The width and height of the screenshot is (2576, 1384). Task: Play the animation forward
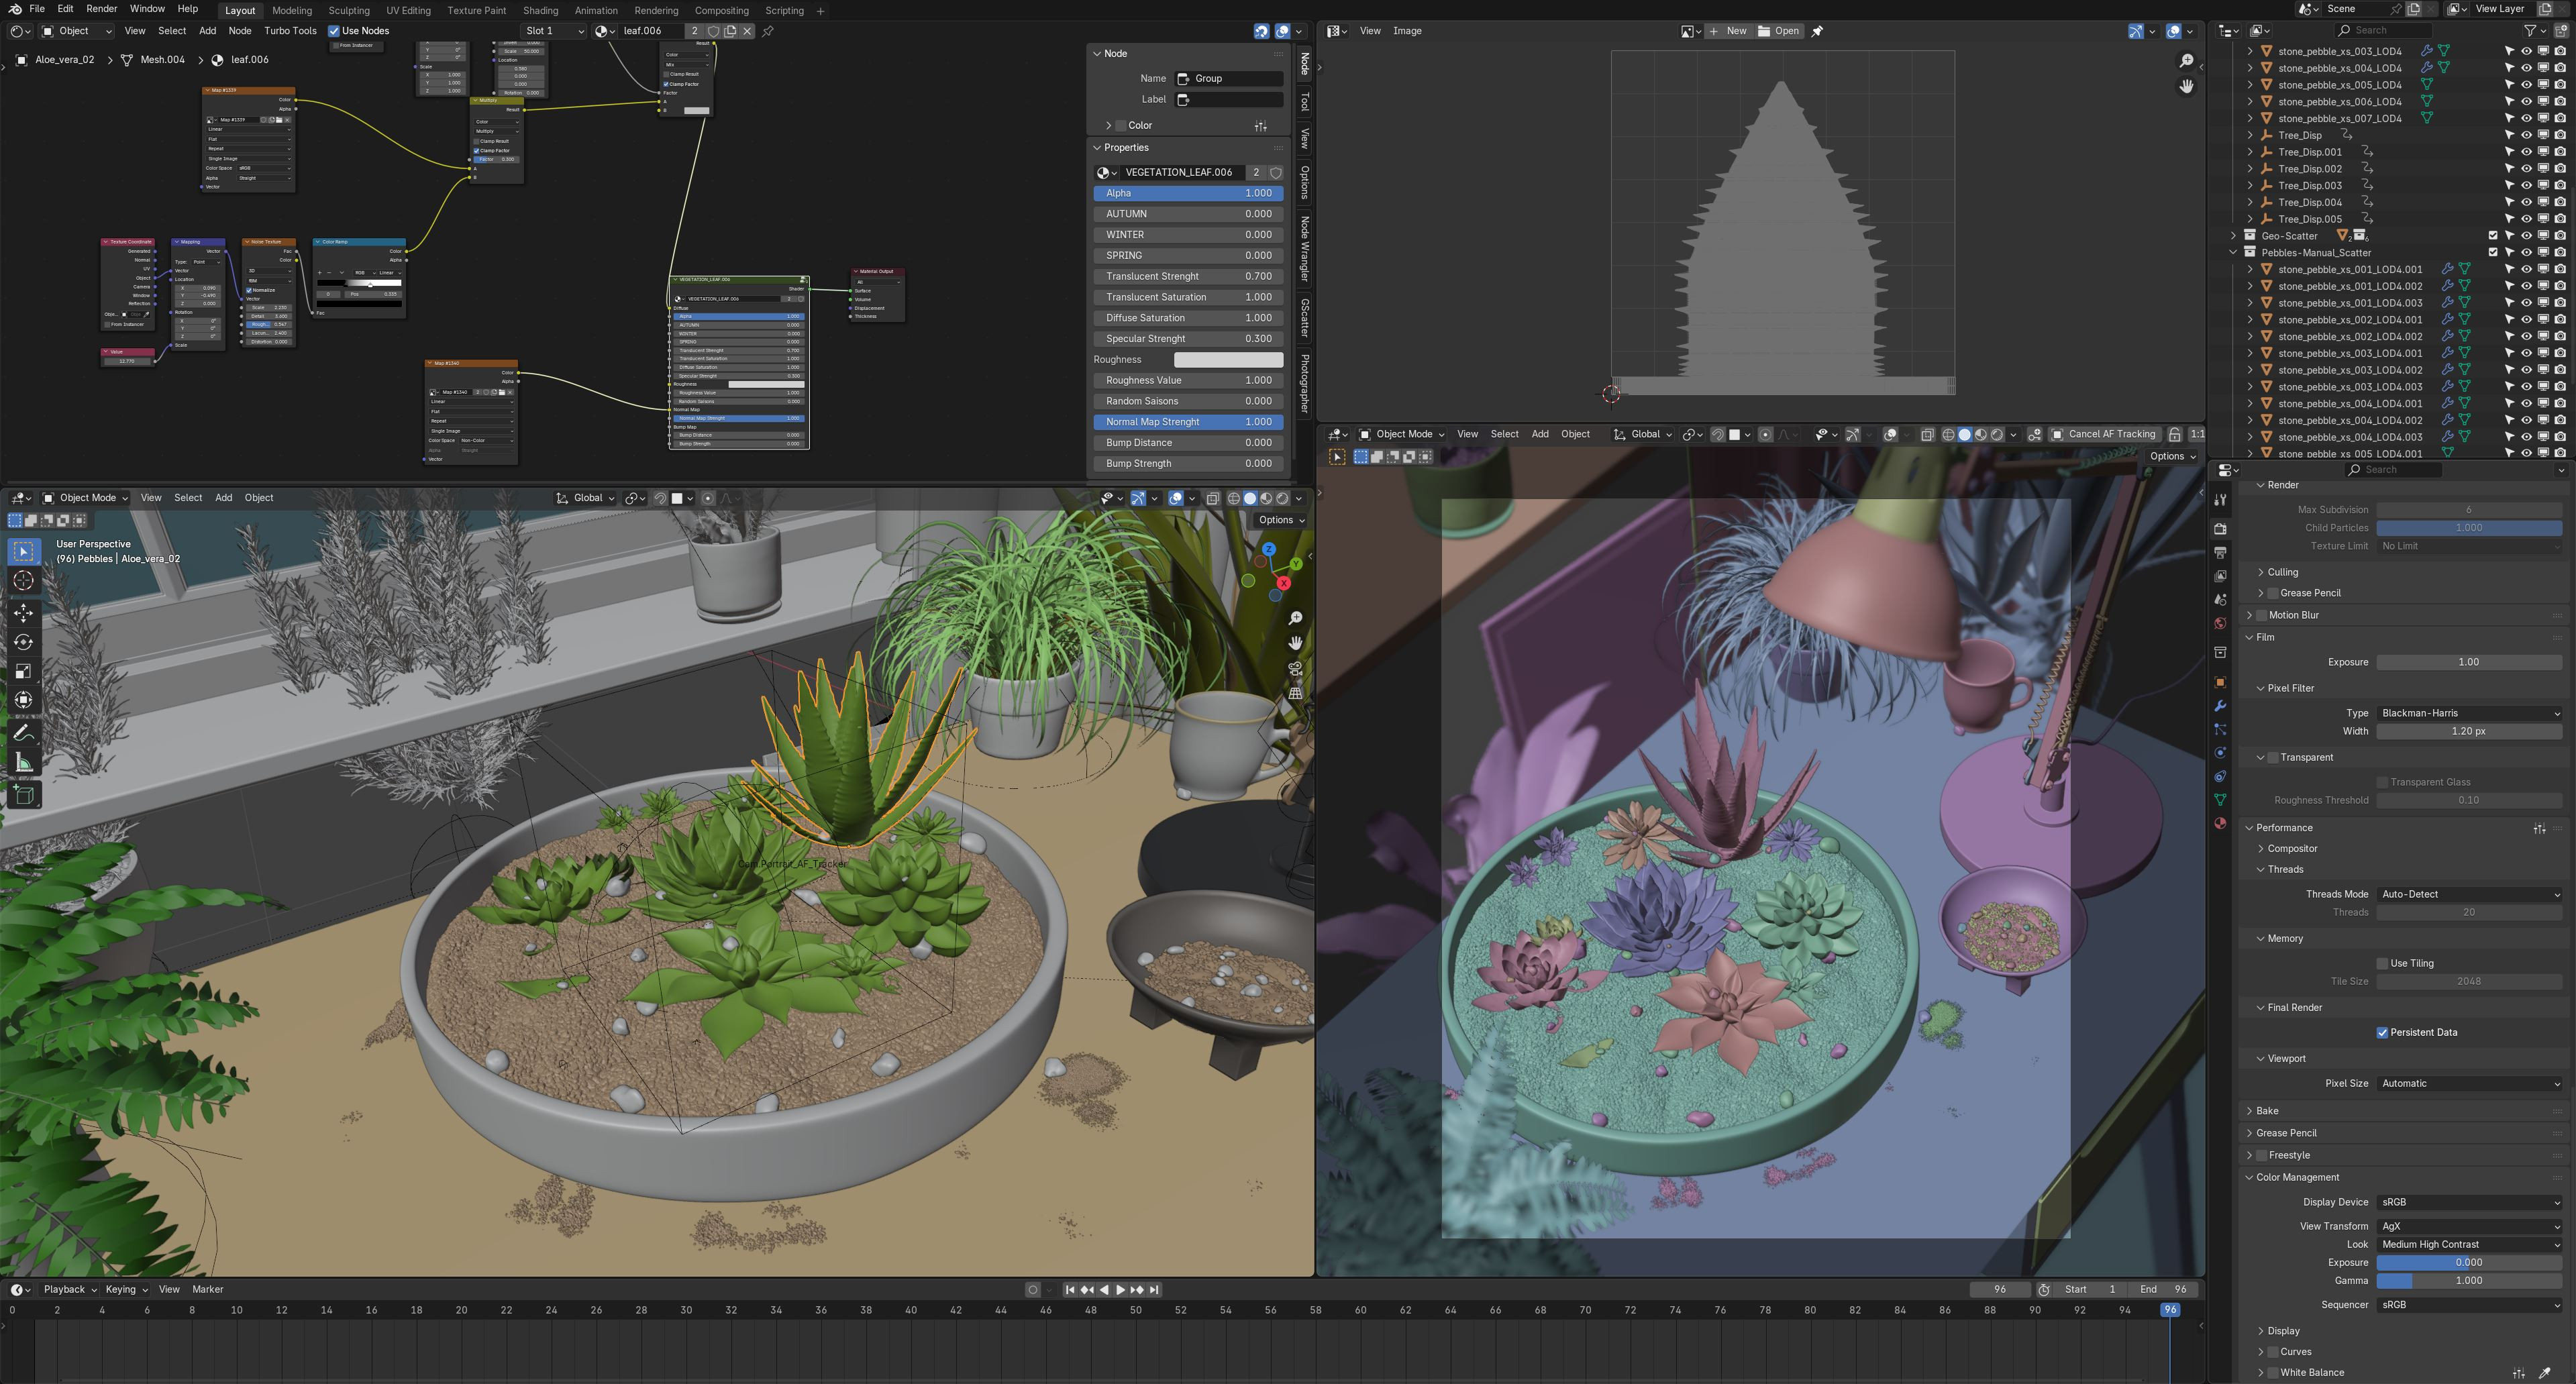pos(1120,1290)
